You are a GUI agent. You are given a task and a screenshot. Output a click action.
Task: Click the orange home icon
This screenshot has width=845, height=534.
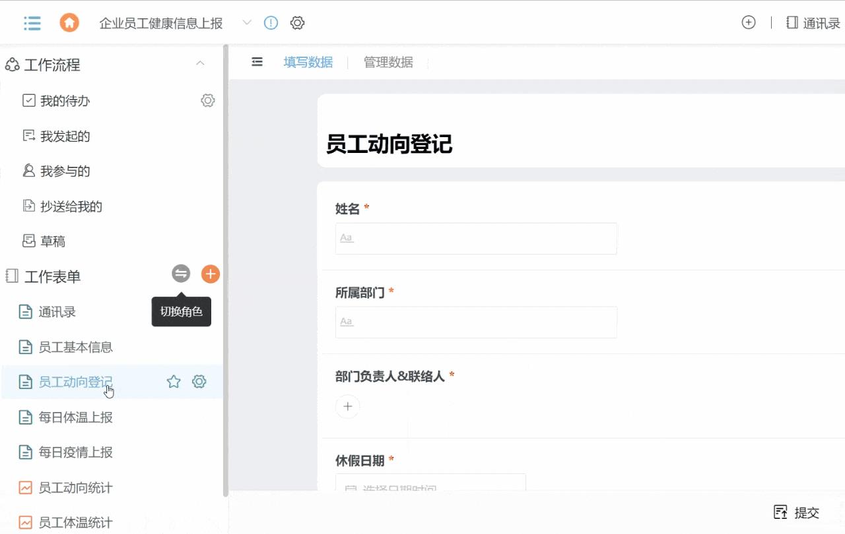[69, 23]
